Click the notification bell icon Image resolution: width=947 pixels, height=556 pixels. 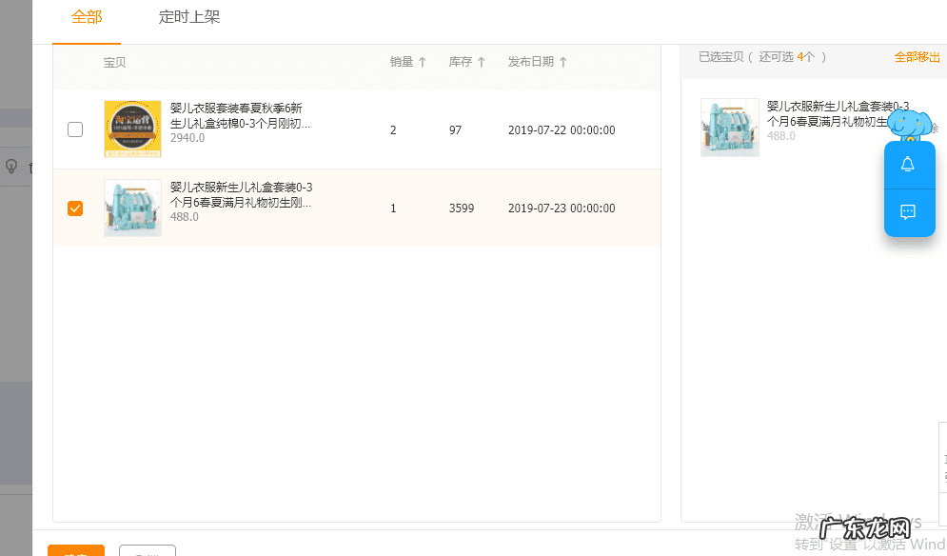[908, 165]
